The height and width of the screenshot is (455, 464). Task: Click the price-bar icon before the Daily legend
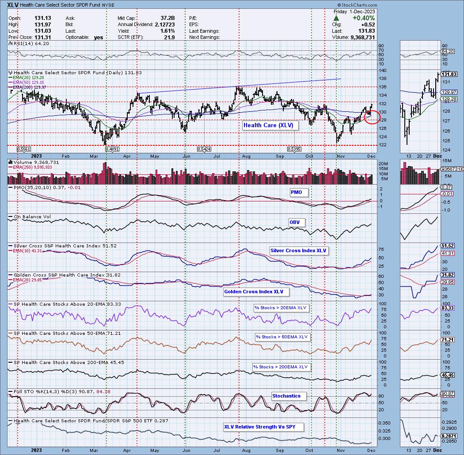point(11,72)
